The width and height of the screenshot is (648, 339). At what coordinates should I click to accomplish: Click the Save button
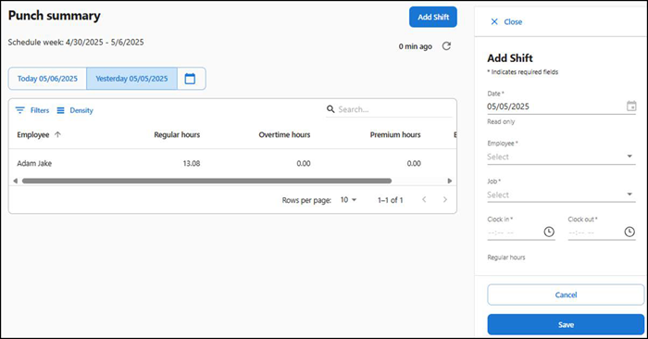pyautogui.click(x=566, y=324)
